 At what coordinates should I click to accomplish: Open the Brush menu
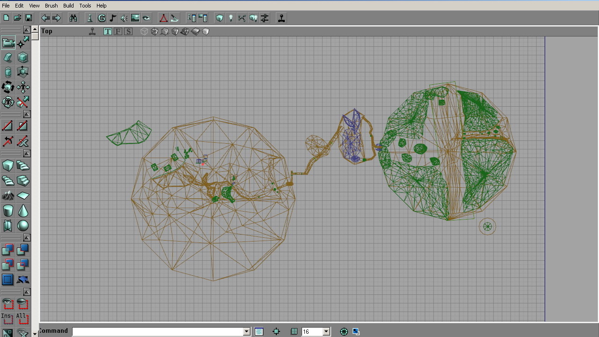pos(51,6)
